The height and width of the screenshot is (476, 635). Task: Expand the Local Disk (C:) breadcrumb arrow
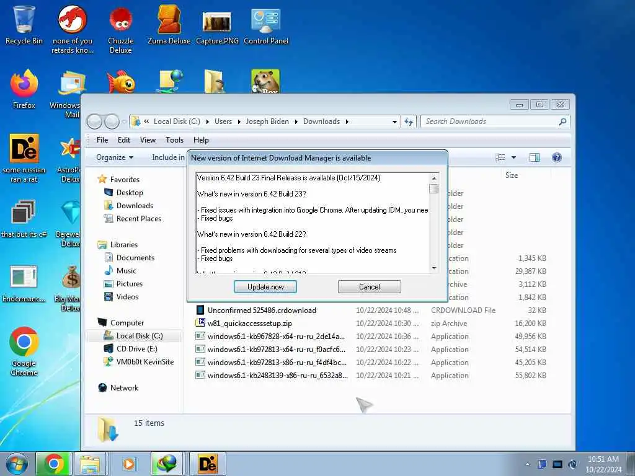[x=208, y=121]
